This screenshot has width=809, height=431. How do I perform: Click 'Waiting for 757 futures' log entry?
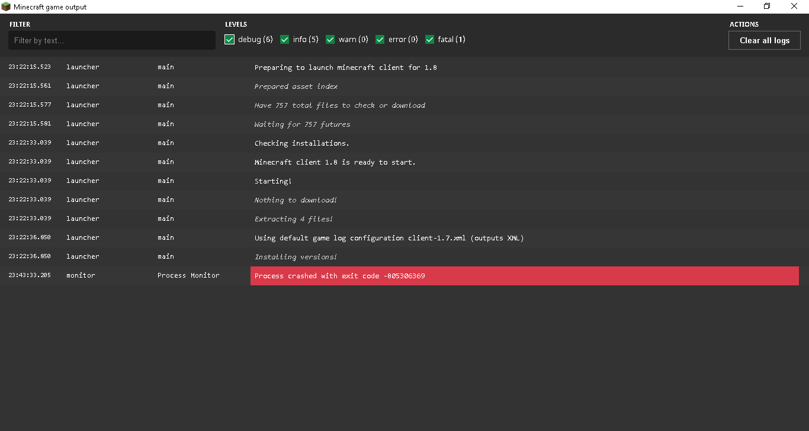303,124
